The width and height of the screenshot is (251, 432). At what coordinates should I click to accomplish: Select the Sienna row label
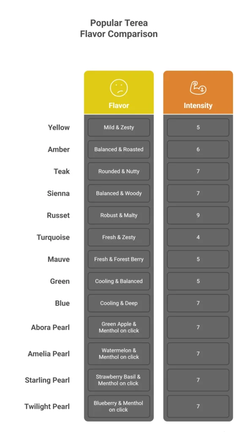tap(58, 193)
